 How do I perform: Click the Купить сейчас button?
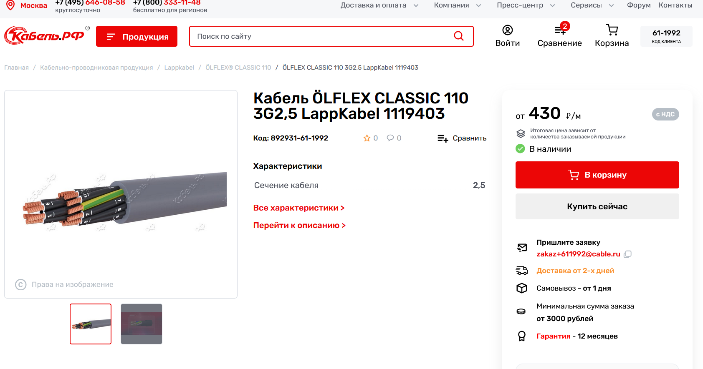(597, 206)
